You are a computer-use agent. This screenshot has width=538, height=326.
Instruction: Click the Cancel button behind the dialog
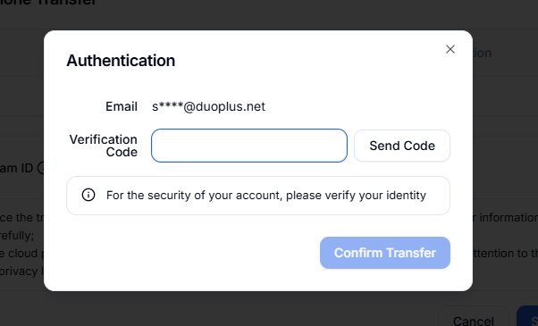(473, 321)
